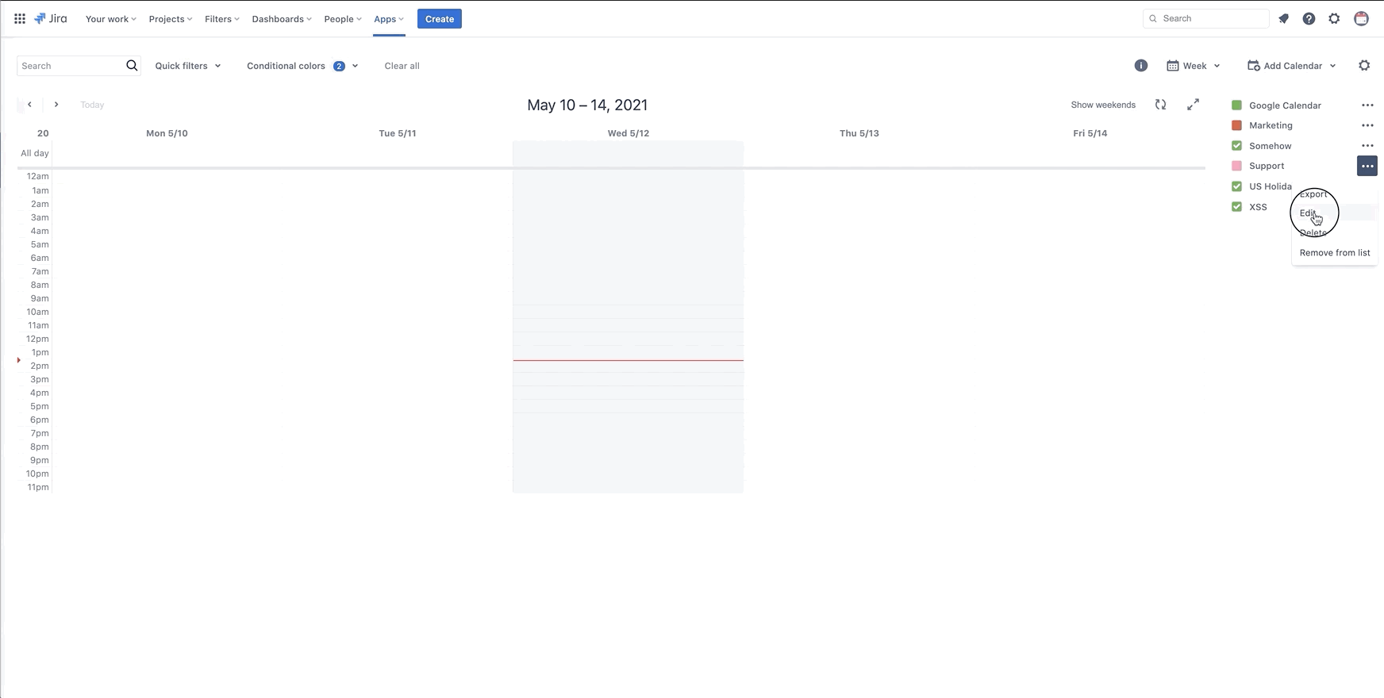This screenshot has width=1384, height=698.
Task: Select Remove from list menu option
Action: 1334,253
